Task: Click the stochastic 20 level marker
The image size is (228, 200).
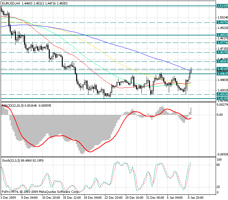Action: (218, 187)
